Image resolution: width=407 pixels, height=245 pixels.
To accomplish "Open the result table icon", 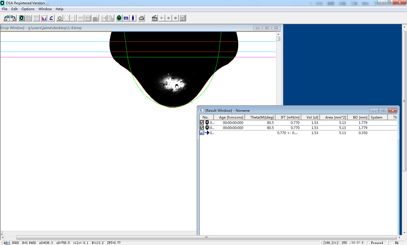I will 36,18.
